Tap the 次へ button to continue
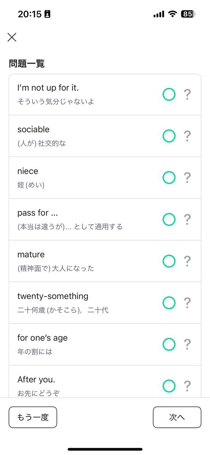This screenshot has height=455, width=210. pos(177,417)
